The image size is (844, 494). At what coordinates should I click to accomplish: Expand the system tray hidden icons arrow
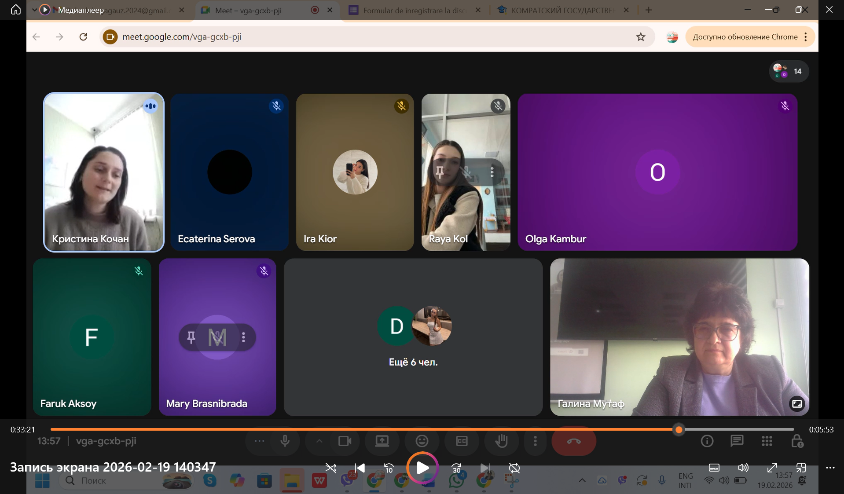click(582, 480)
